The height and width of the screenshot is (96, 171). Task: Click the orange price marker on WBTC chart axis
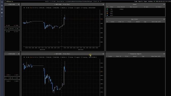click(102, 19)
